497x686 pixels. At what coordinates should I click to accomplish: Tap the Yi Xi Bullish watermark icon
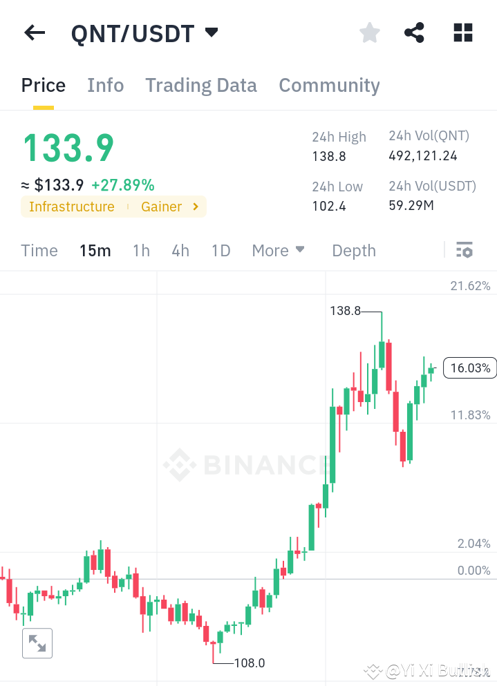[373, 671]
